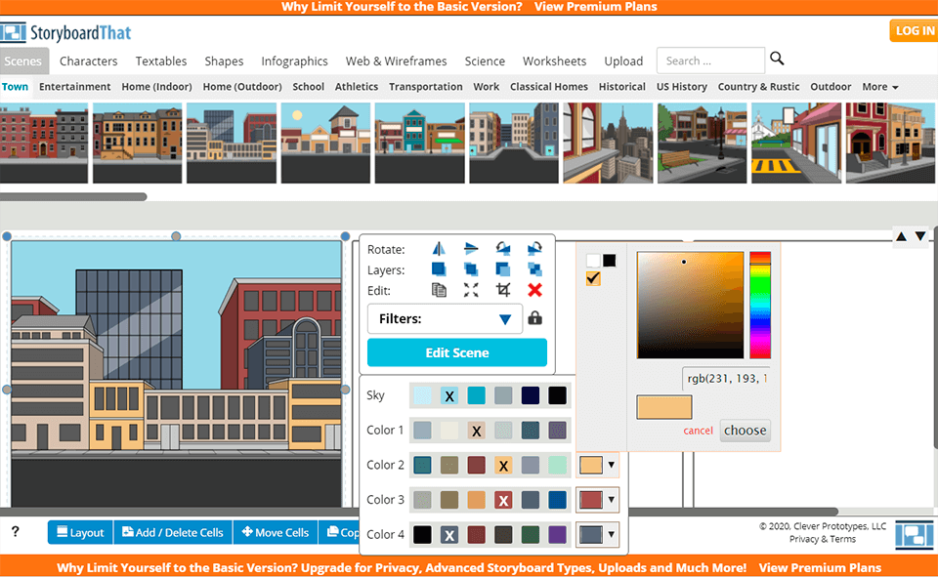This screenshot has height=577, width=938.
Task: Rotate the scene counterclockwise
Action: [x=502, y=249]
